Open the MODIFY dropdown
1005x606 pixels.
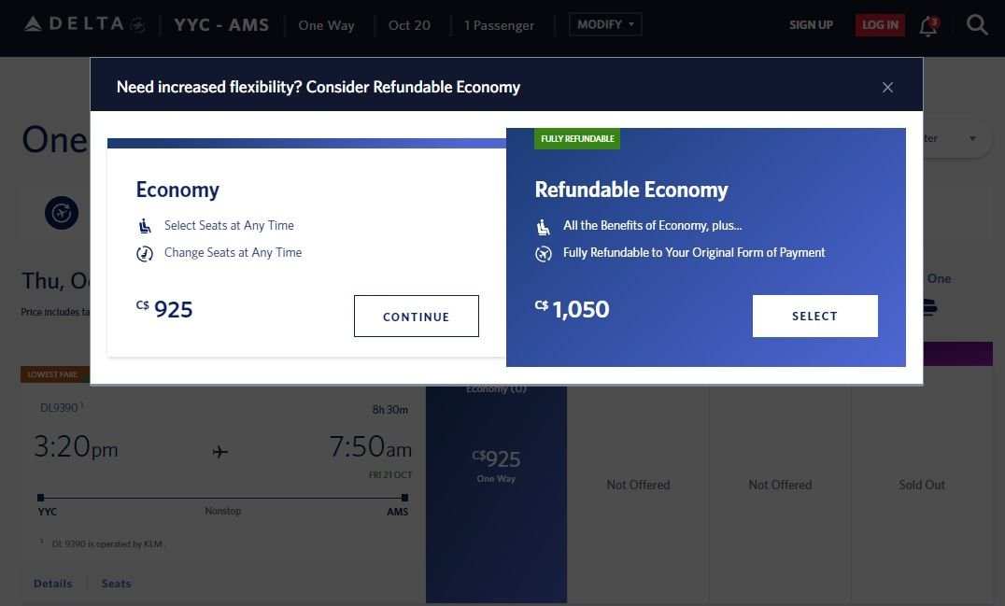605,24
